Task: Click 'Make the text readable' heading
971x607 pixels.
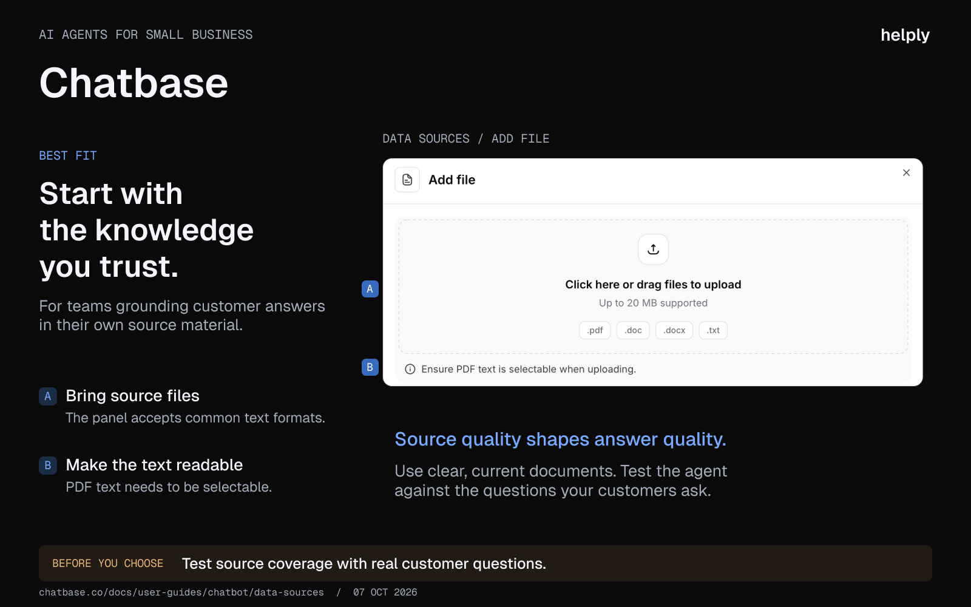Action: pyautogui.click(x=154, y=465)
